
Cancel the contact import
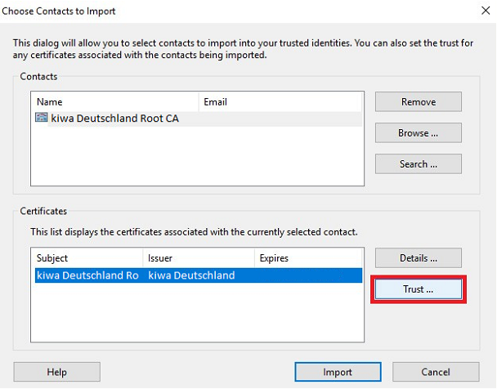tap(436, 372)
